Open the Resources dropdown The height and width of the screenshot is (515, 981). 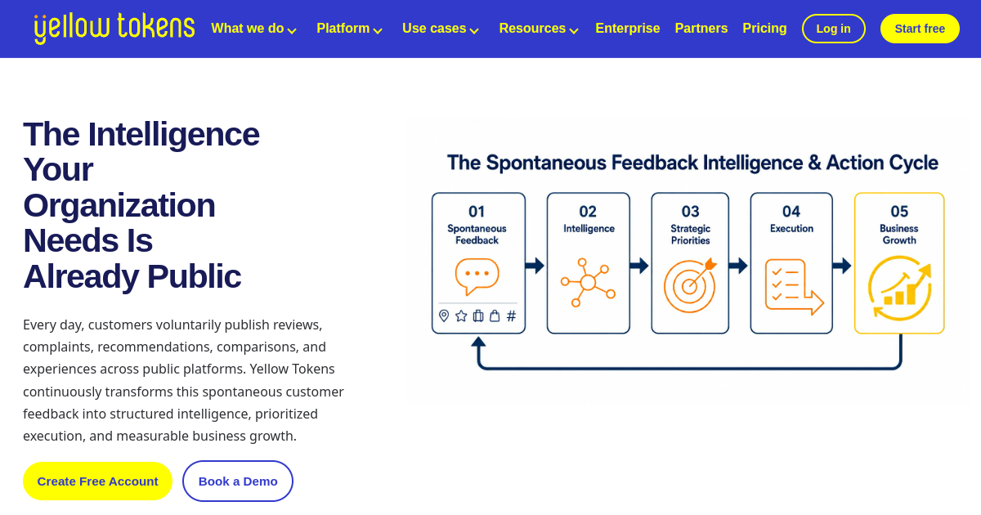[539, 29]
